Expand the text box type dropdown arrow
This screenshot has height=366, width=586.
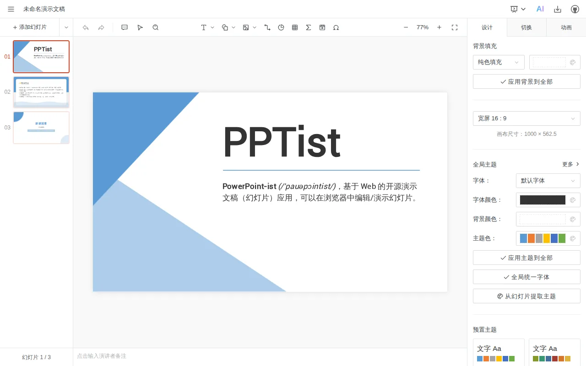[212, 27]
